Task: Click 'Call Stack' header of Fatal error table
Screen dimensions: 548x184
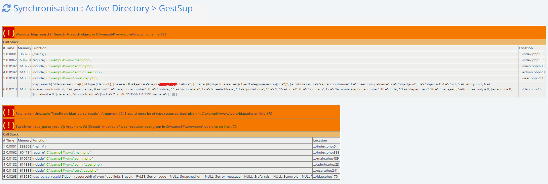Action: (x=171, y=134)
